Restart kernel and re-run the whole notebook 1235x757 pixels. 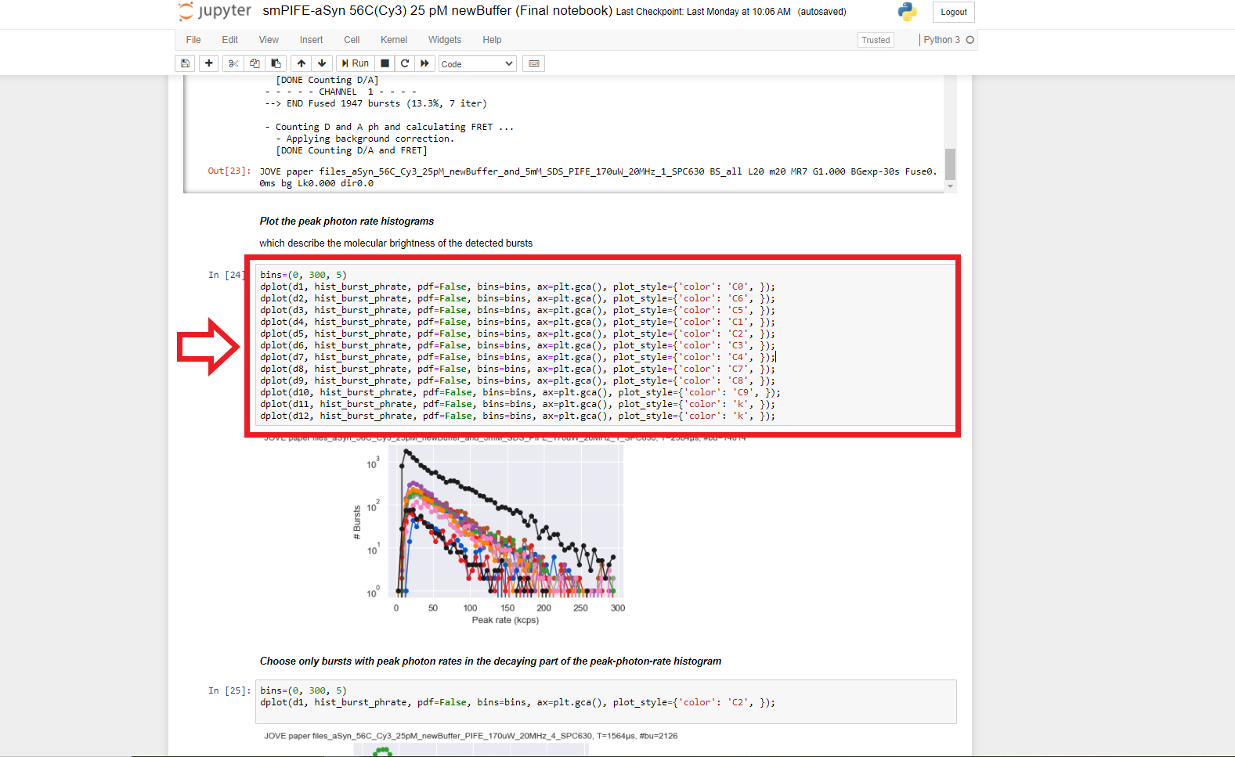click(424, 63)
